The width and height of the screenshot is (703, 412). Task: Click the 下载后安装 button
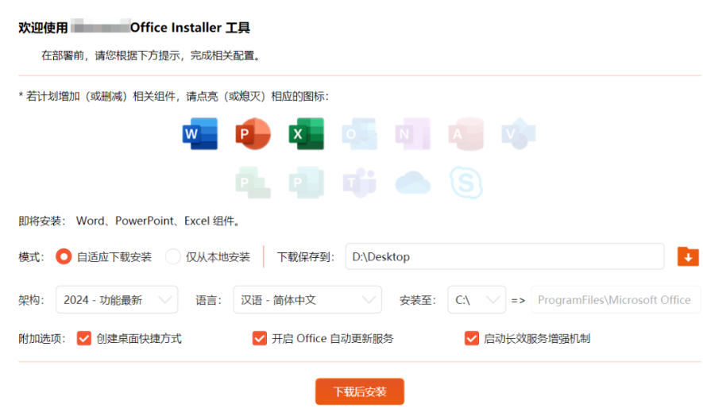click(x=360, y=392)
